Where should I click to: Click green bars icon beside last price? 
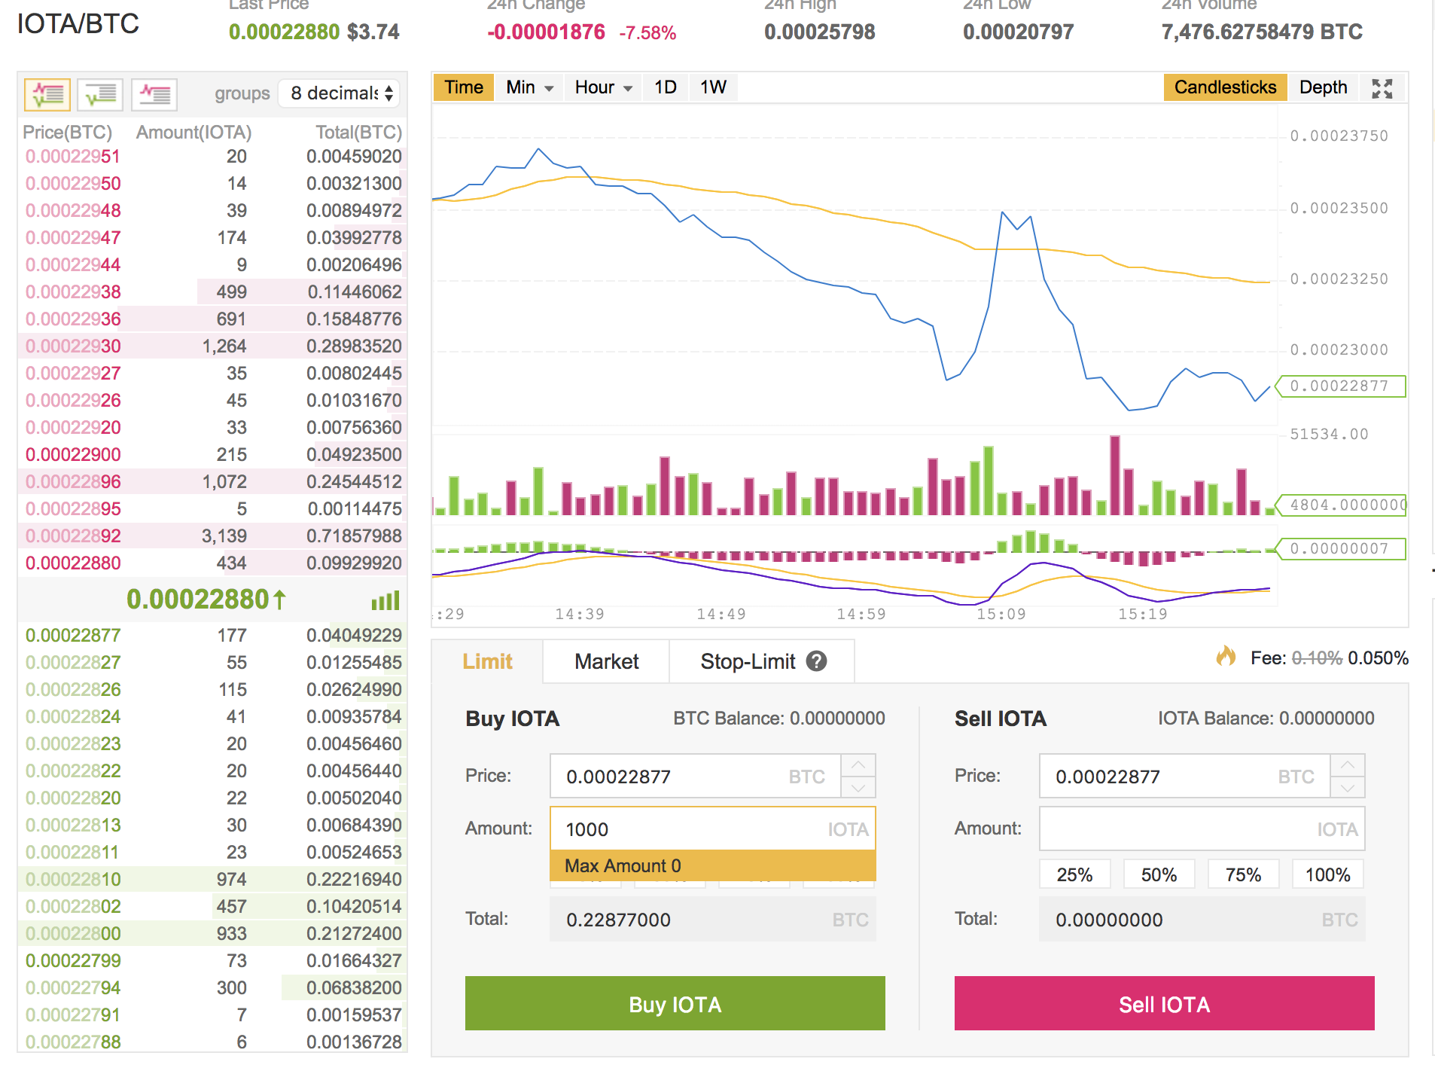coord(385,600)
